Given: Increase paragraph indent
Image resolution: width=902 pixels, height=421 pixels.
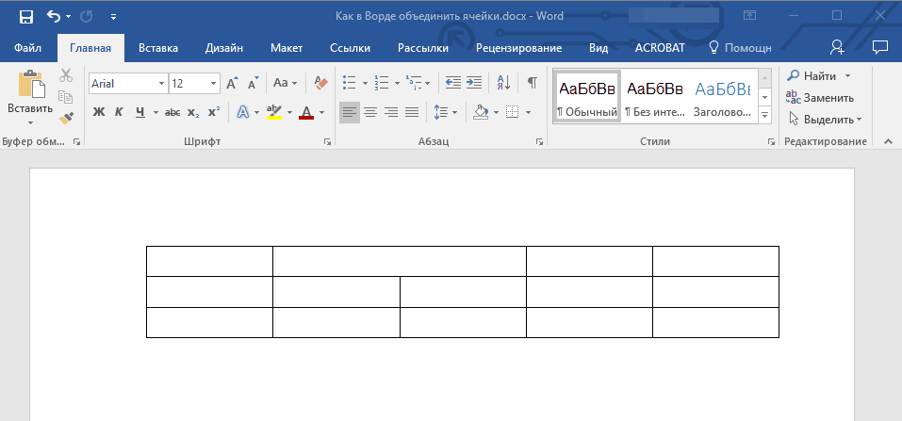Looking at the screenshot, I should [473, 83].
